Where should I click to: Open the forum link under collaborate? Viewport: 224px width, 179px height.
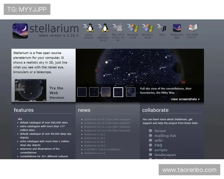[x=160, y=131]
